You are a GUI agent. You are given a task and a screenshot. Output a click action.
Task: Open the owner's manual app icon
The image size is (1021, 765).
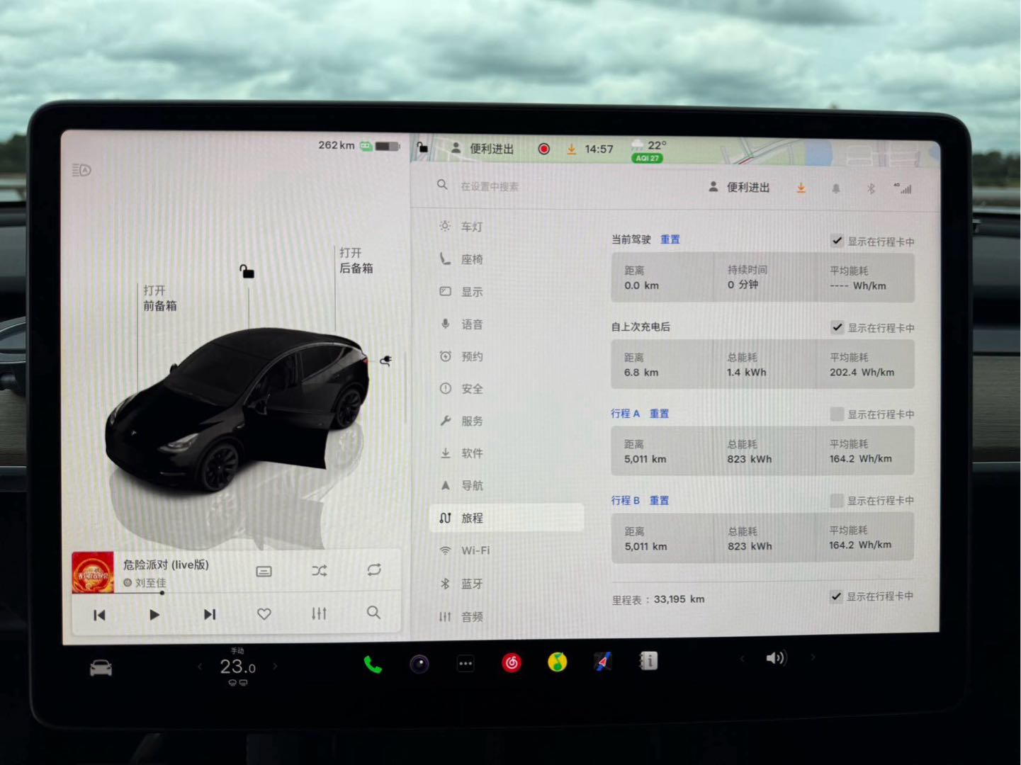(648, 661)
